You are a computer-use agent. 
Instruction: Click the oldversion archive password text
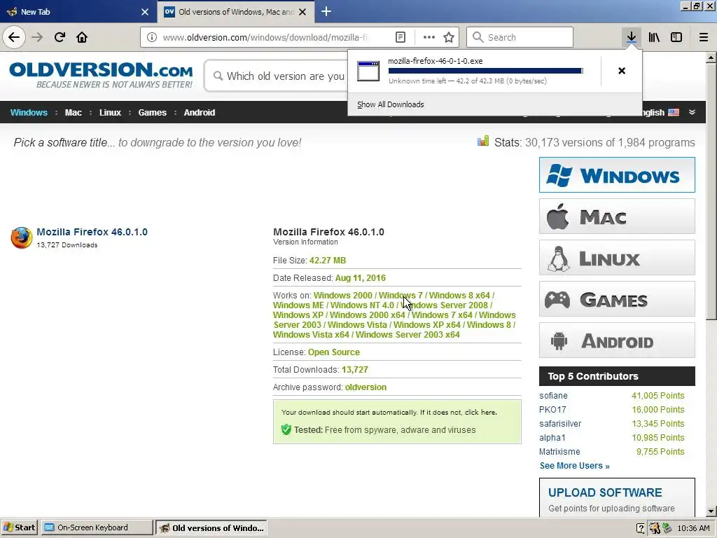click(x=366, y=387)
